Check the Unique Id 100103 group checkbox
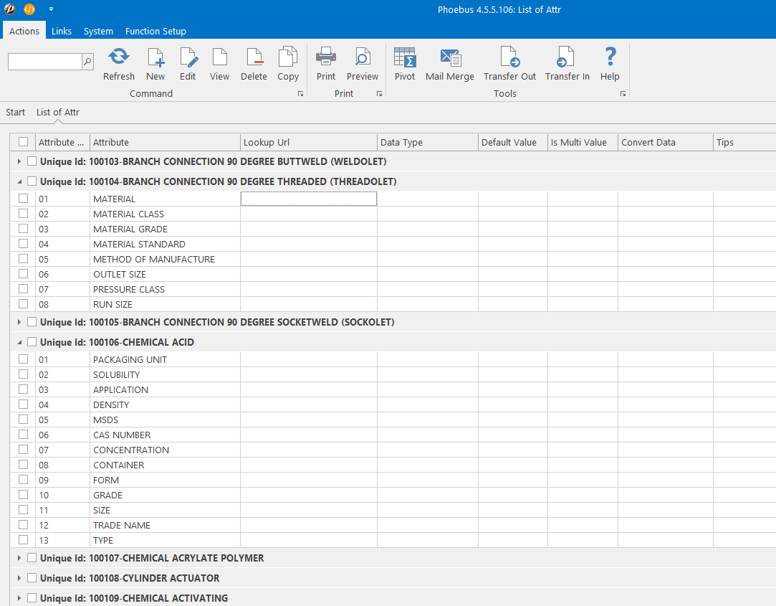The height and width of the screenshot is (606, 776). tap(32, 161)
